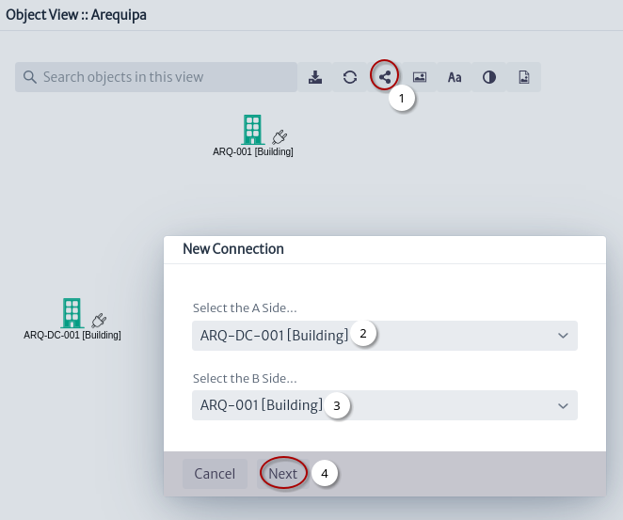Select the ARQ-DC-001 building node icon
623x520 pixels.
[72, 313]
